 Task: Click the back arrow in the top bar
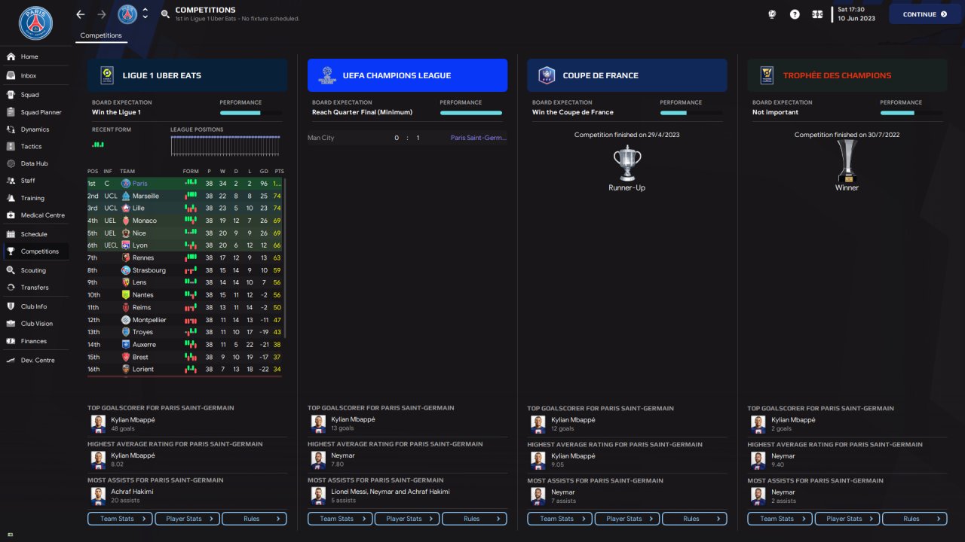coord(81,14)
